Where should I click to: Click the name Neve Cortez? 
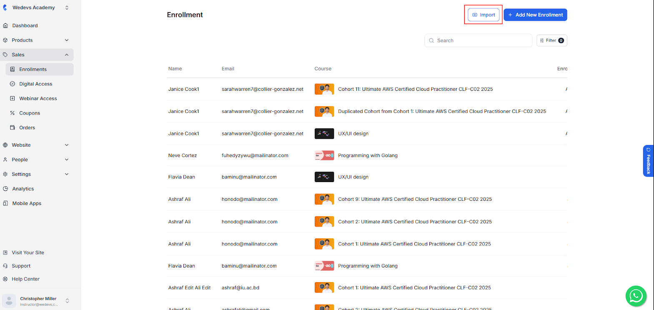click(x=183, y=155)
